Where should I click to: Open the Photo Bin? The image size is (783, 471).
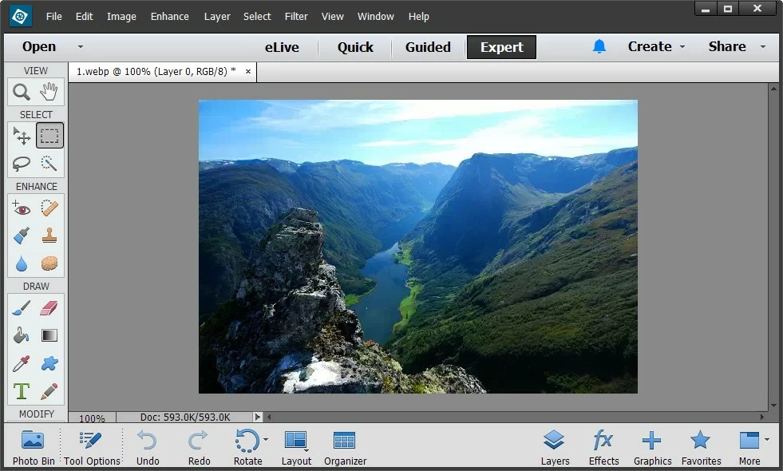(x=34, y=448)
